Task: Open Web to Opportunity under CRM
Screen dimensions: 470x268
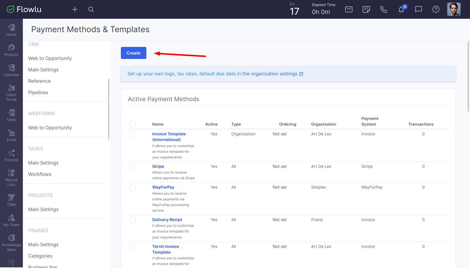Action: click(x=50, y=58)
